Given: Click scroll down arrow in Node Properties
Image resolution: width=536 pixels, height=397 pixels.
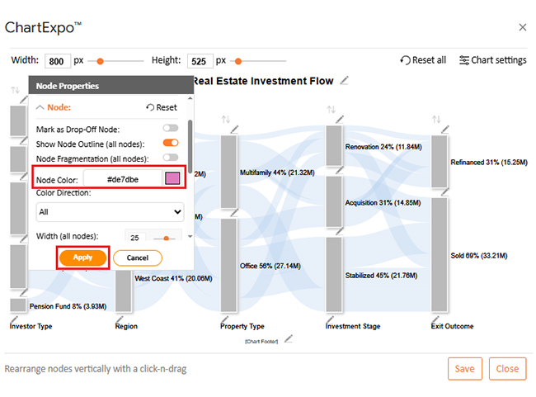Looking at the screenshot, I should [x=190, y=237].
